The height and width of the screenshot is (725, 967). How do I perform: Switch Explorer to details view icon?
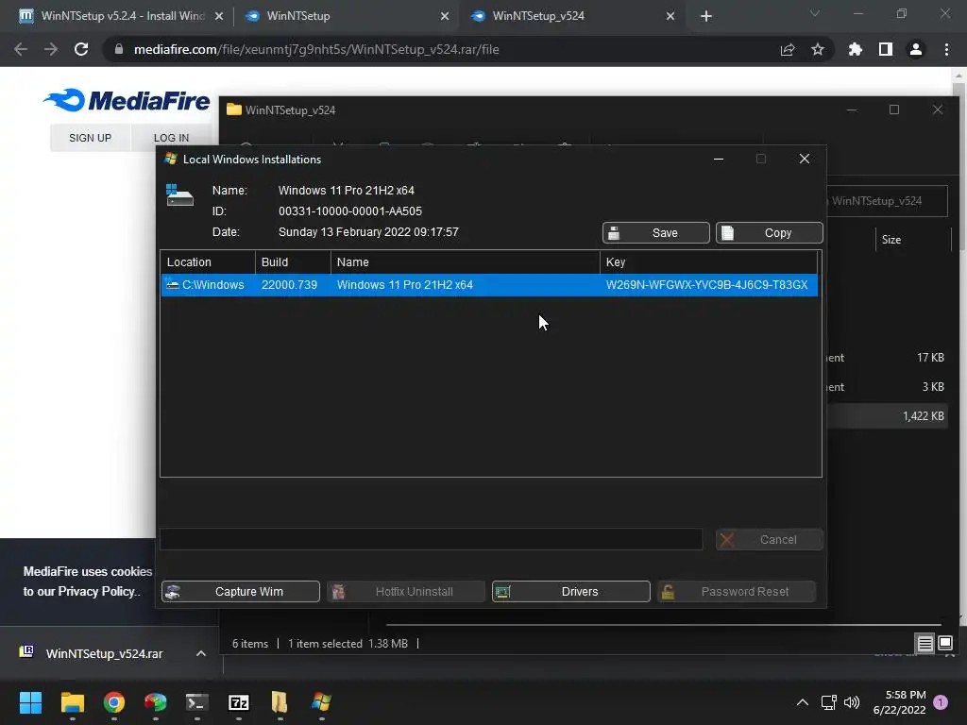click(x=925, y=644)
